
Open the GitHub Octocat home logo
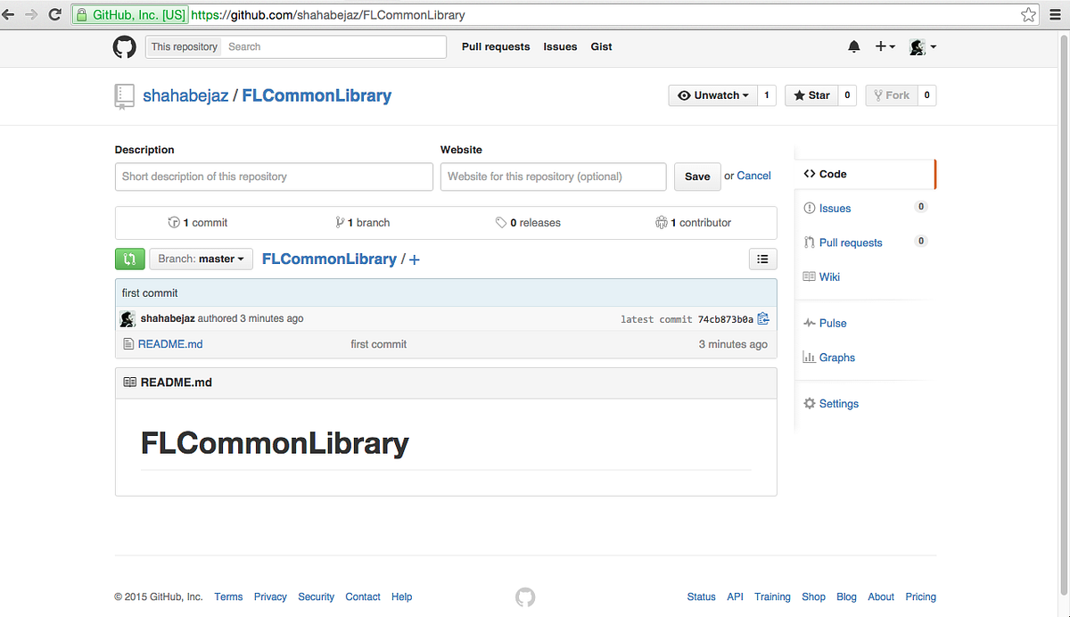pyautogui.click(x=124, y=46)
